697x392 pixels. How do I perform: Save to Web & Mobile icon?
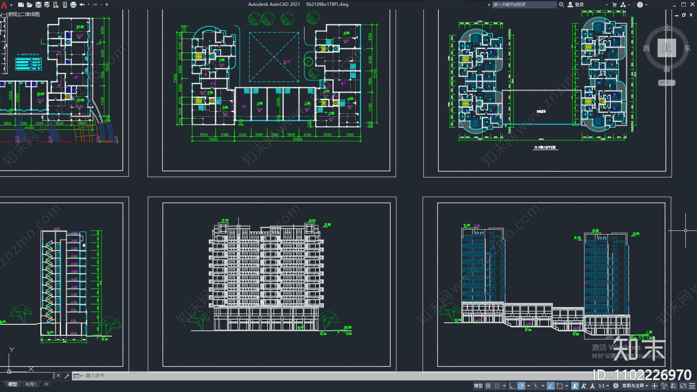(x=64, y=4)
